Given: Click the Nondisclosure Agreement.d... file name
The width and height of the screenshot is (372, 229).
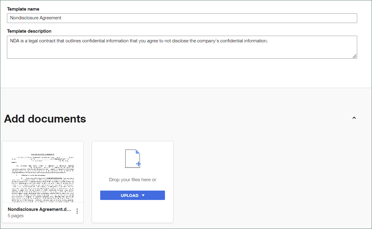Looking at the screenshot, I should click(x=39, y=209).
